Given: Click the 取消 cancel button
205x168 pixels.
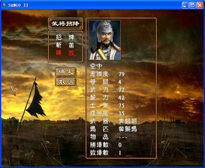Looking at the screenshot, I should click(x=65, y=82).
